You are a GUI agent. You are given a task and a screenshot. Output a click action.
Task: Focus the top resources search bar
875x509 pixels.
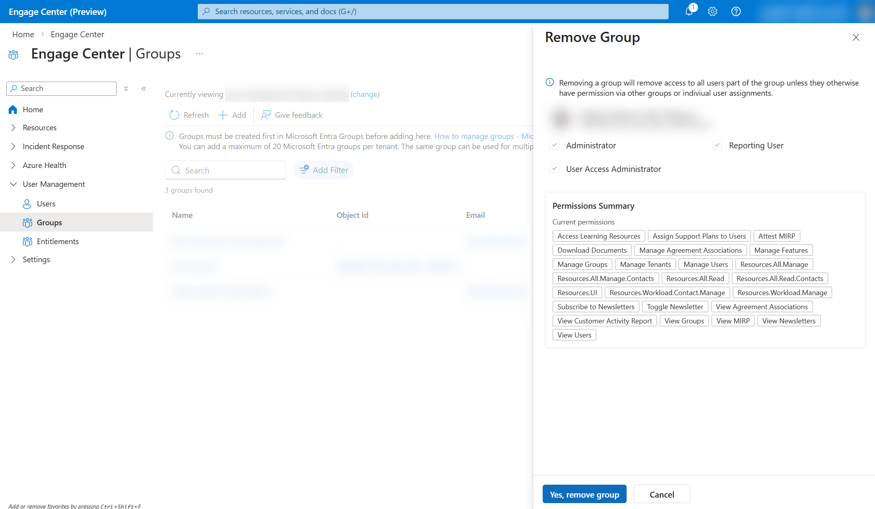tap(433, 11)
